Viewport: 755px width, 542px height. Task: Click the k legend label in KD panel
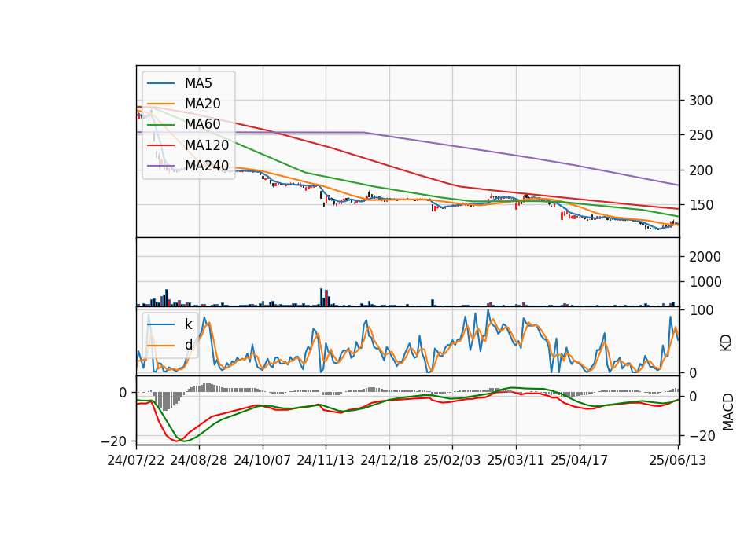pyautogui.click(x=189, y=324)
